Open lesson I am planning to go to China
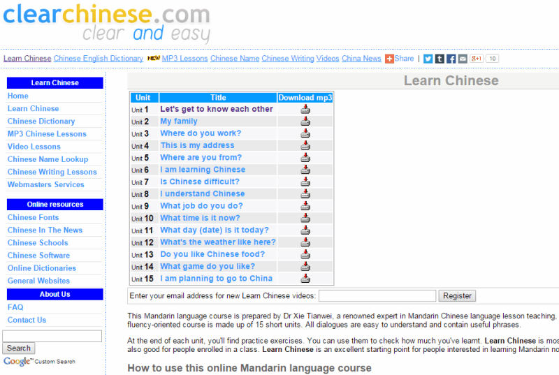This screenshot has height=375, width=559. click(x=216, y=279)
